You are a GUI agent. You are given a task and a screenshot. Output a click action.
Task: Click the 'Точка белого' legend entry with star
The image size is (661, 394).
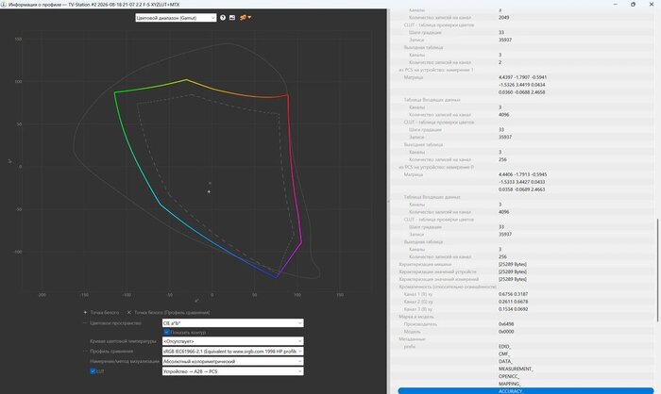point(101,313)
